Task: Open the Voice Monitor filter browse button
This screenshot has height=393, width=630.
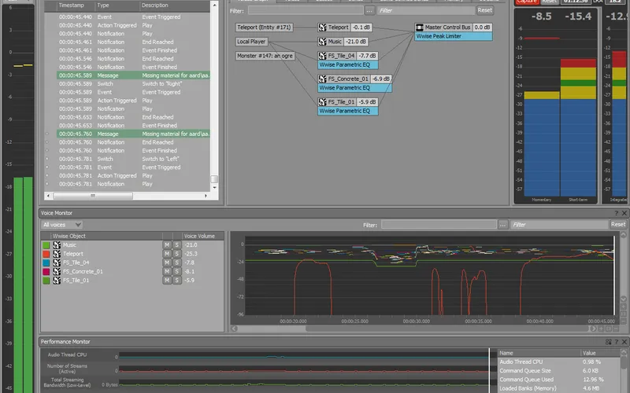Action: [x=502, y=225]
